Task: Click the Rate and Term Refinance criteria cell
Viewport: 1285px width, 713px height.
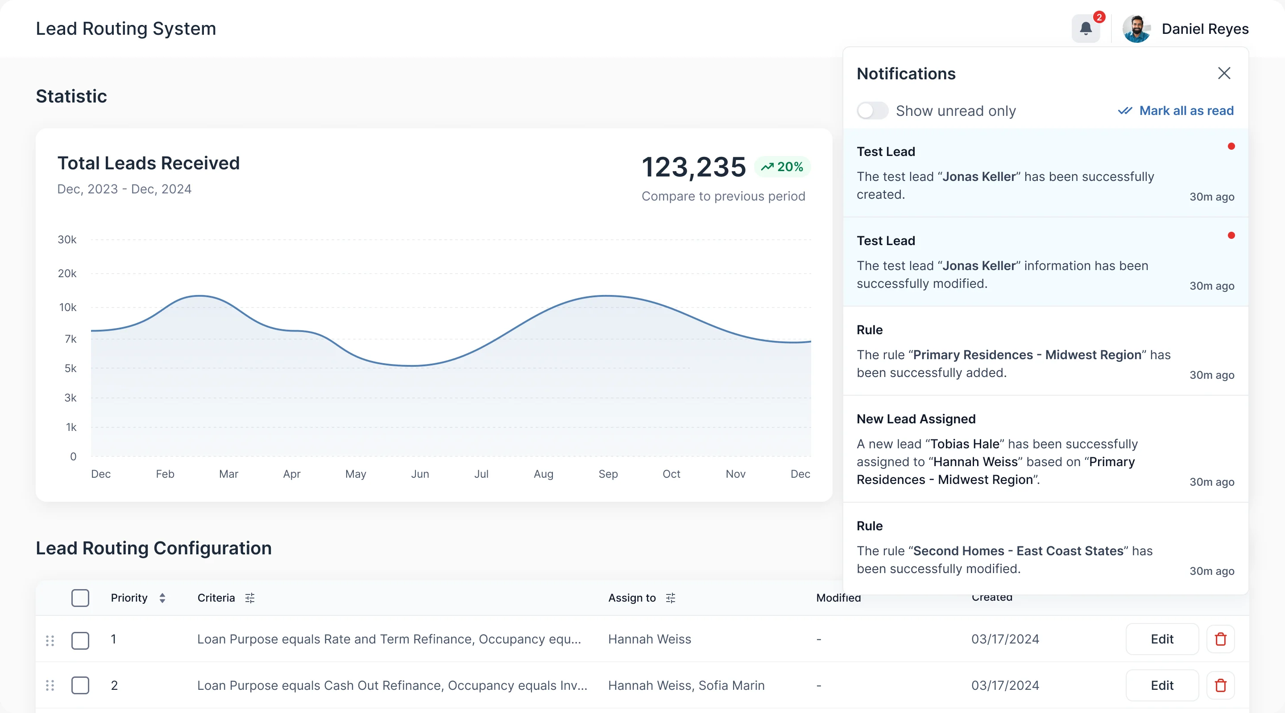Action: [389, 639]
